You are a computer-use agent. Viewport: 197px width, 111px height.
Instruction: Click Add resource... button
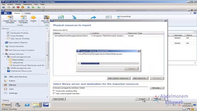point(140,78)
